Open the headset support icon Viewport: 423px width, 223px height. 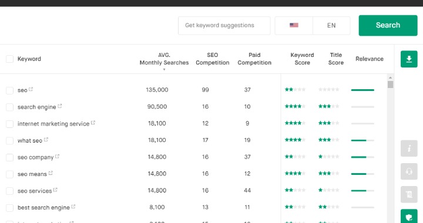(409, 171)
